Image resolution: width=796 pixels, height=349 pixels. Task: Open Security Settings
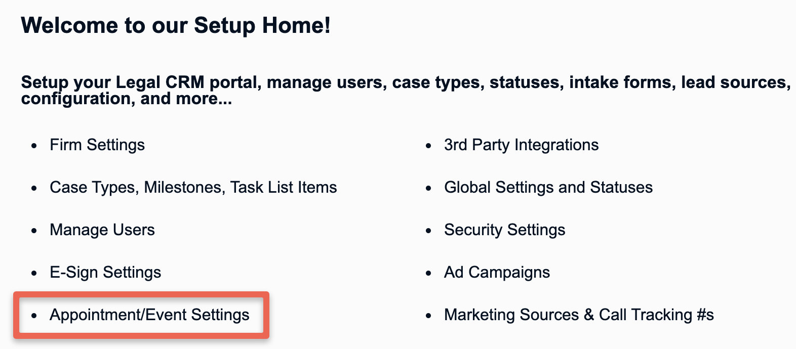click(x=504, y=230)
